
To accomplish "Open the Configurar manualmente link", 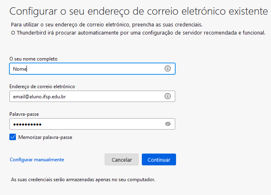I will 37,160.
